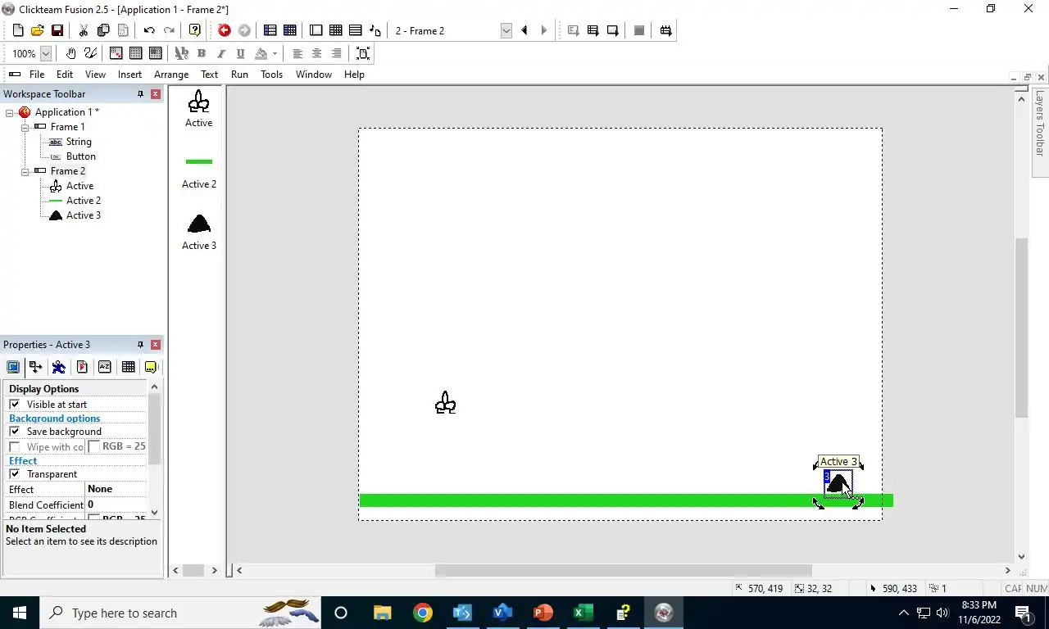Collapse the Frame 2 tree node
The image size is (1049, 629).
tap(25, 171)
